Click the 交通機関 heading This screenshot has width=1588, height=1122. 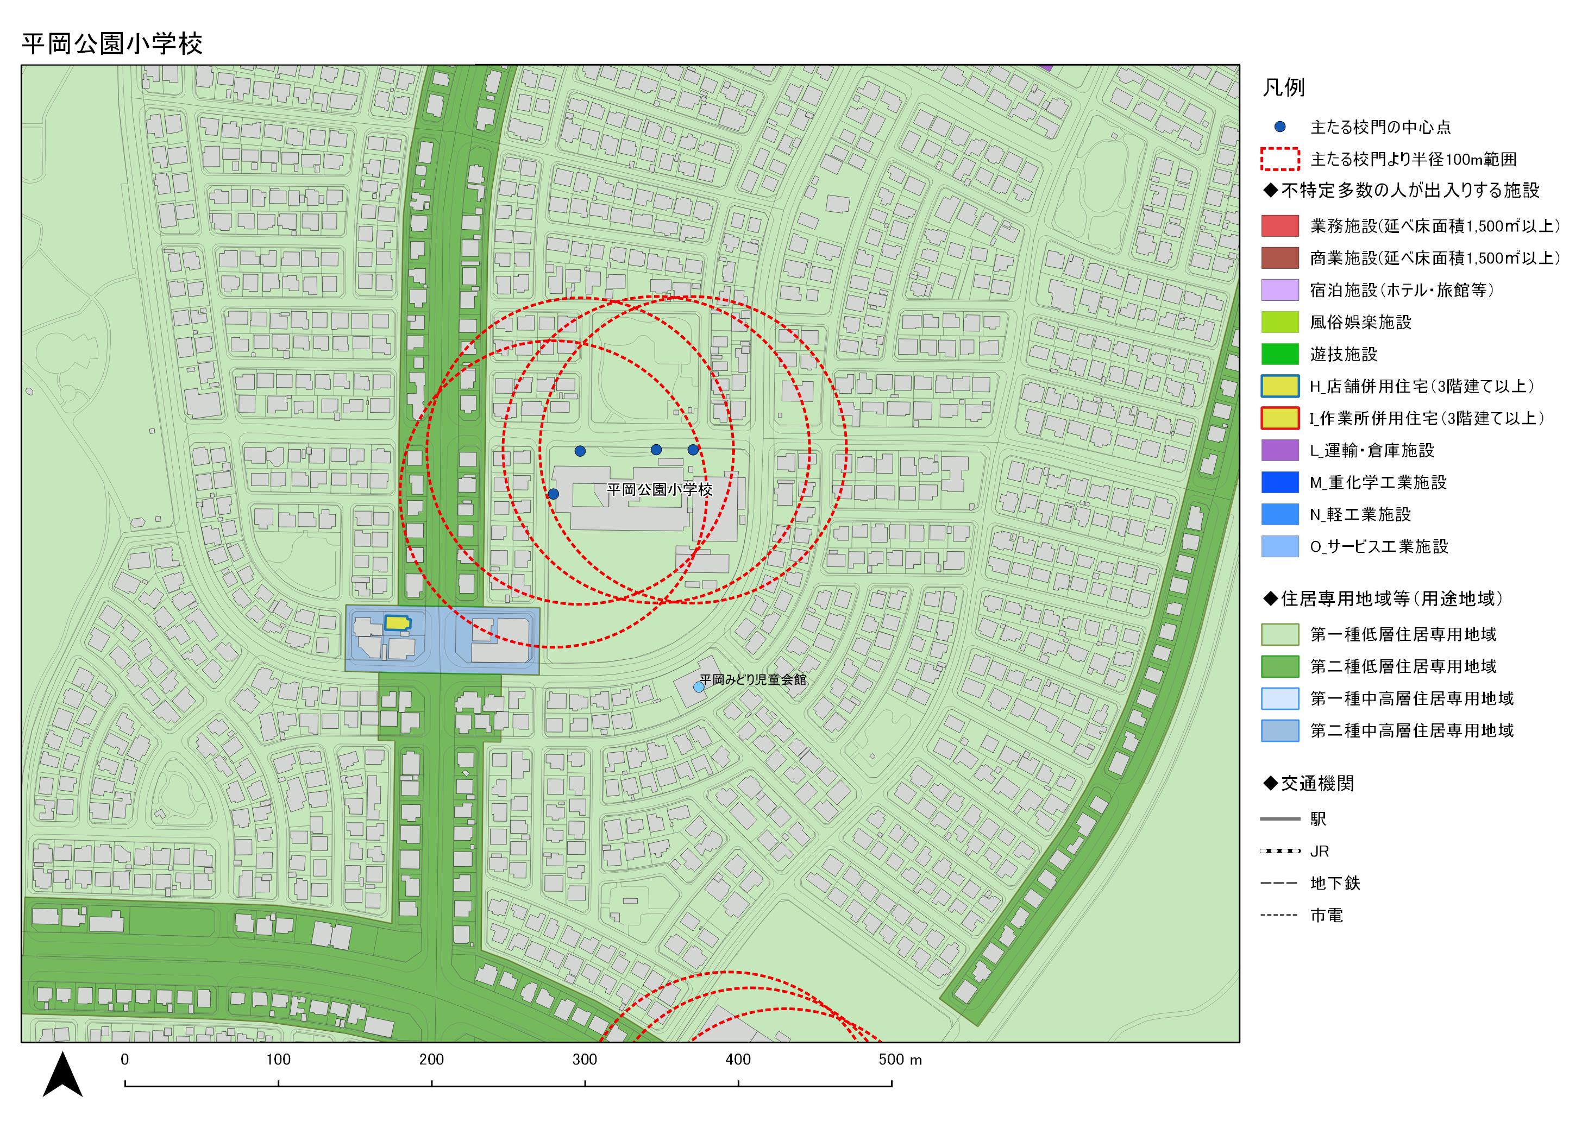[1309, 783]
